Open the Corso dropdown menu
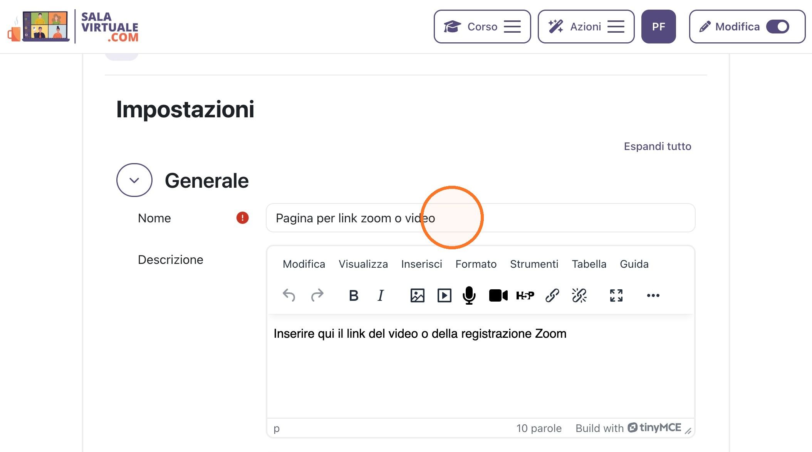812x452 pixels. click(482, 27)
